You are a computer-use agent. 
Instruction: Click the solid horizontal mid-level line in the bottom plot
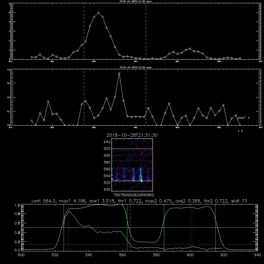coord(139,228)
